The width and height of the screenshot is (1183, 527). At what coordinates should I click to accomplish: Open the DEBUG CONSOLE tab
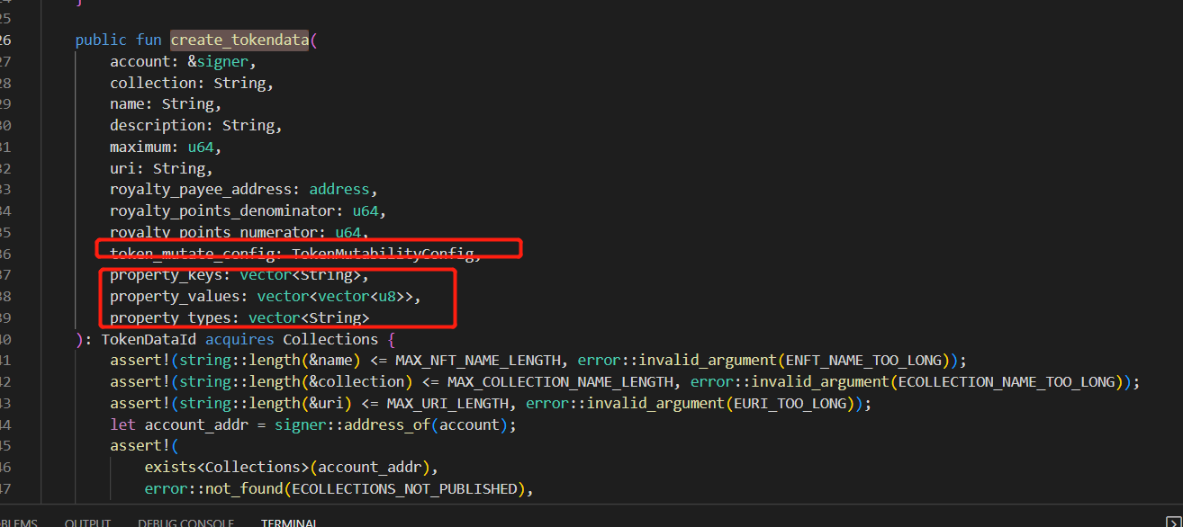click(x=185, y=522)
